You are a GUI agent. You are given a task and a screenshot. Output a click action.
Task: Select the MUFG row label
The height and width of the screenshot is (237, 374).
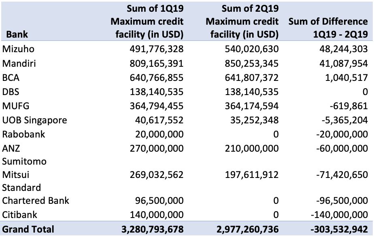[16, 106]
